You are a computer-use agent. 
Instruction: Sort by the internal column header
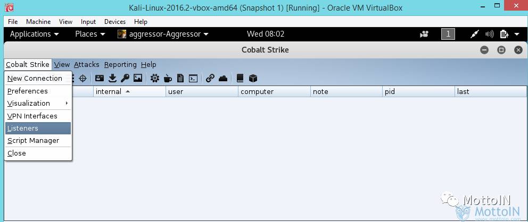click(x=129, y=92)
